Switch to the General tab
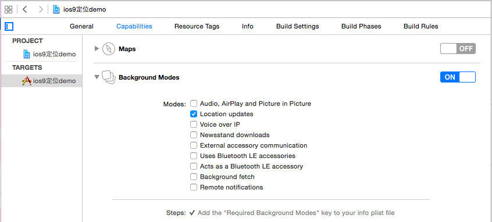 coord(81,26)
